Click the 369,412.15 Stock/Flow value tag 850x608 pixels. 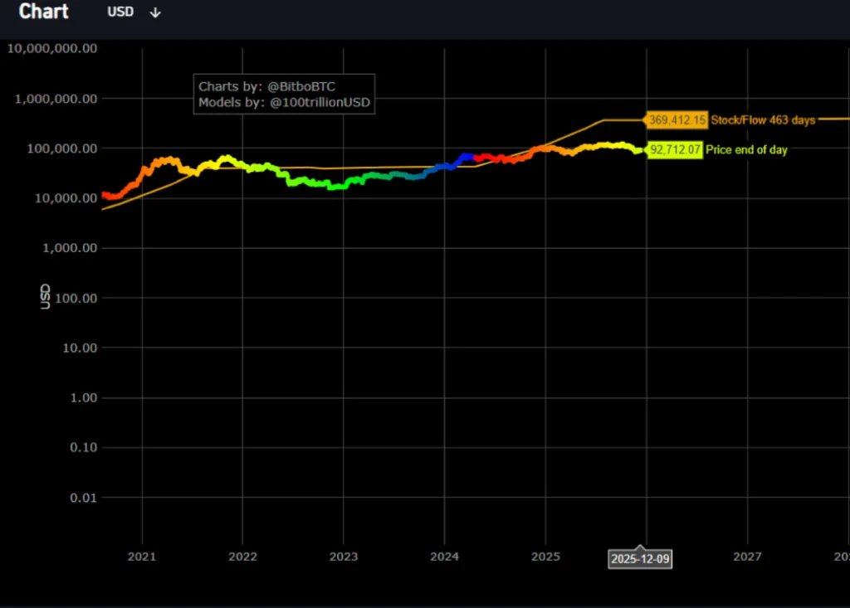click(677, 120)
